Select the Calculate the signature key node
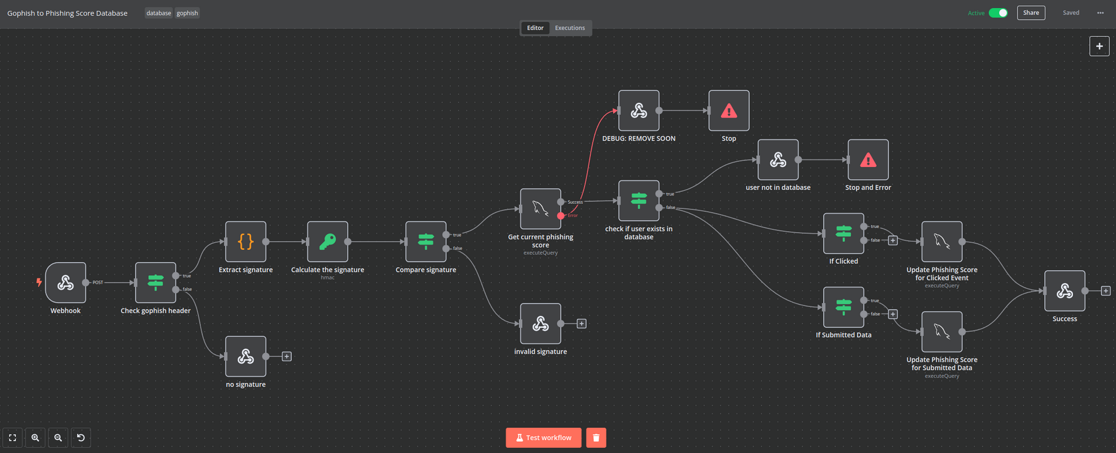The width and height of the screenshot is (1116, 453). [x=327, y=242]
